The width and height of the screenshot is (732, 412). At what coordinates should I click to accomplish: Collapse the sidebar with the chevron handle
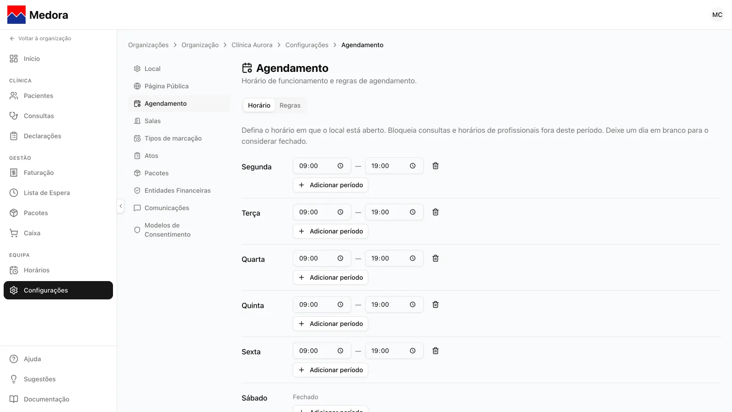tap(121, 206)
